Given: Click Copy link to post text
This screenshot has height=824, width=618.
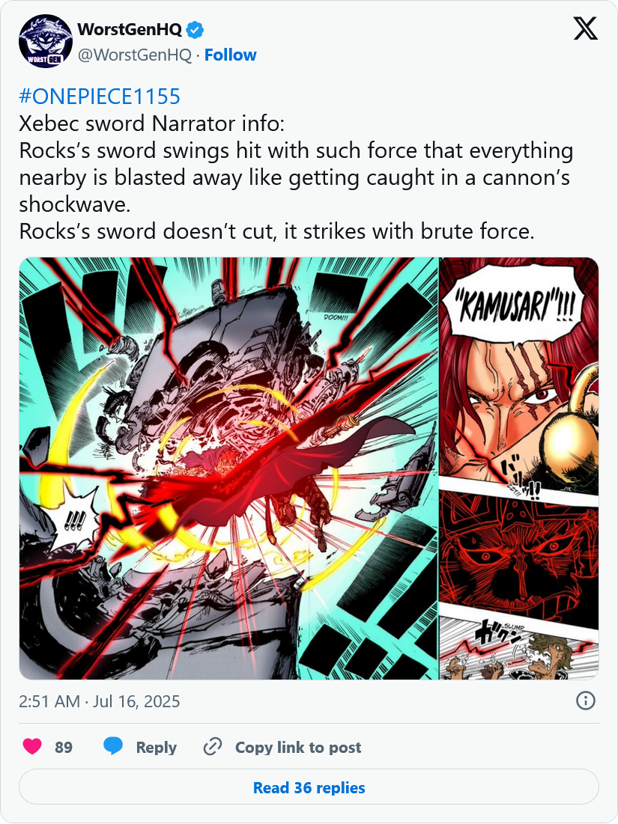Looking at the screenshot, I should pos(298,747).
